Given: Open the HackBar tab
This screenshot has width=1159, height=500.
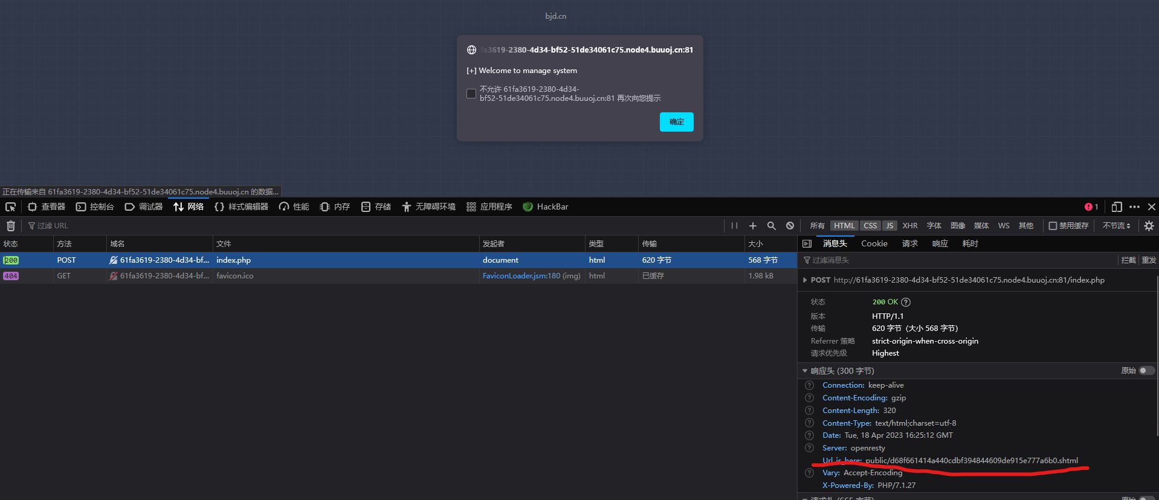Looking at the screenshot, I should click(546, 207).
